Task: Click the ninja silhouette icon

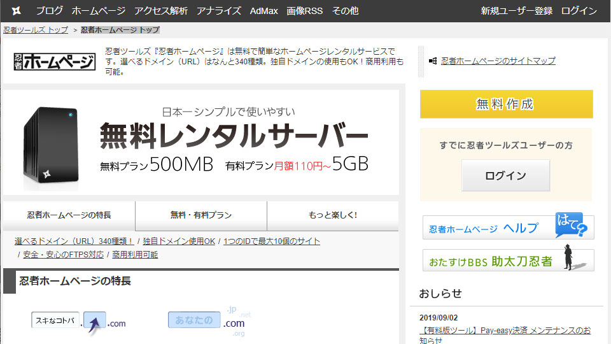Action: point(568,257)
